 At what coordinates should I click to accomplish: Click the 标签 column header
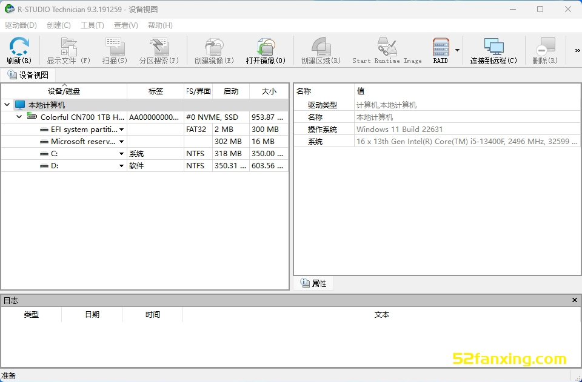156,91
